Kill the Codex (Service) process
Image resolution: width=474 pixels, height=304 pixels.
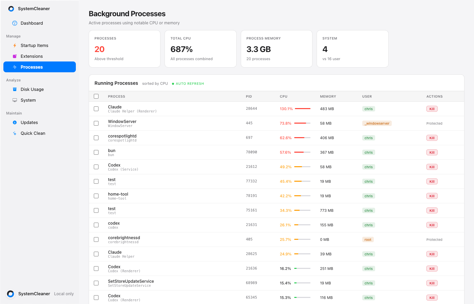(x=432, y=167)
